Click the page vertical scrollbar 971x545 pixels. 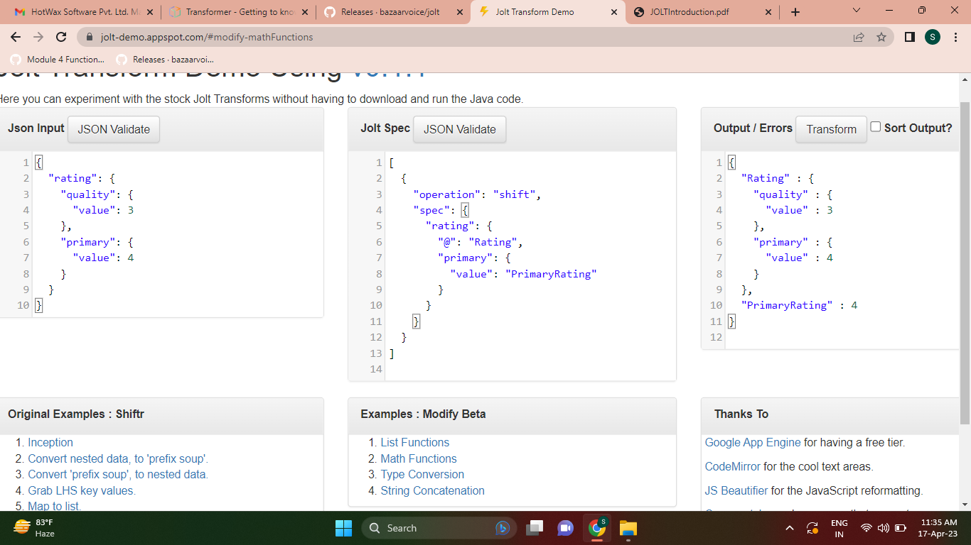coord(965,263)
